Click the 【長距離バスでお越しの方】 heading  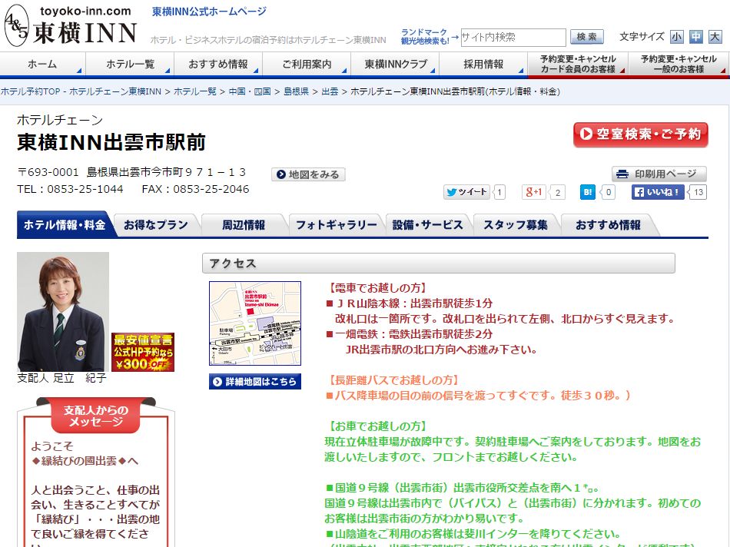[393, 380]
